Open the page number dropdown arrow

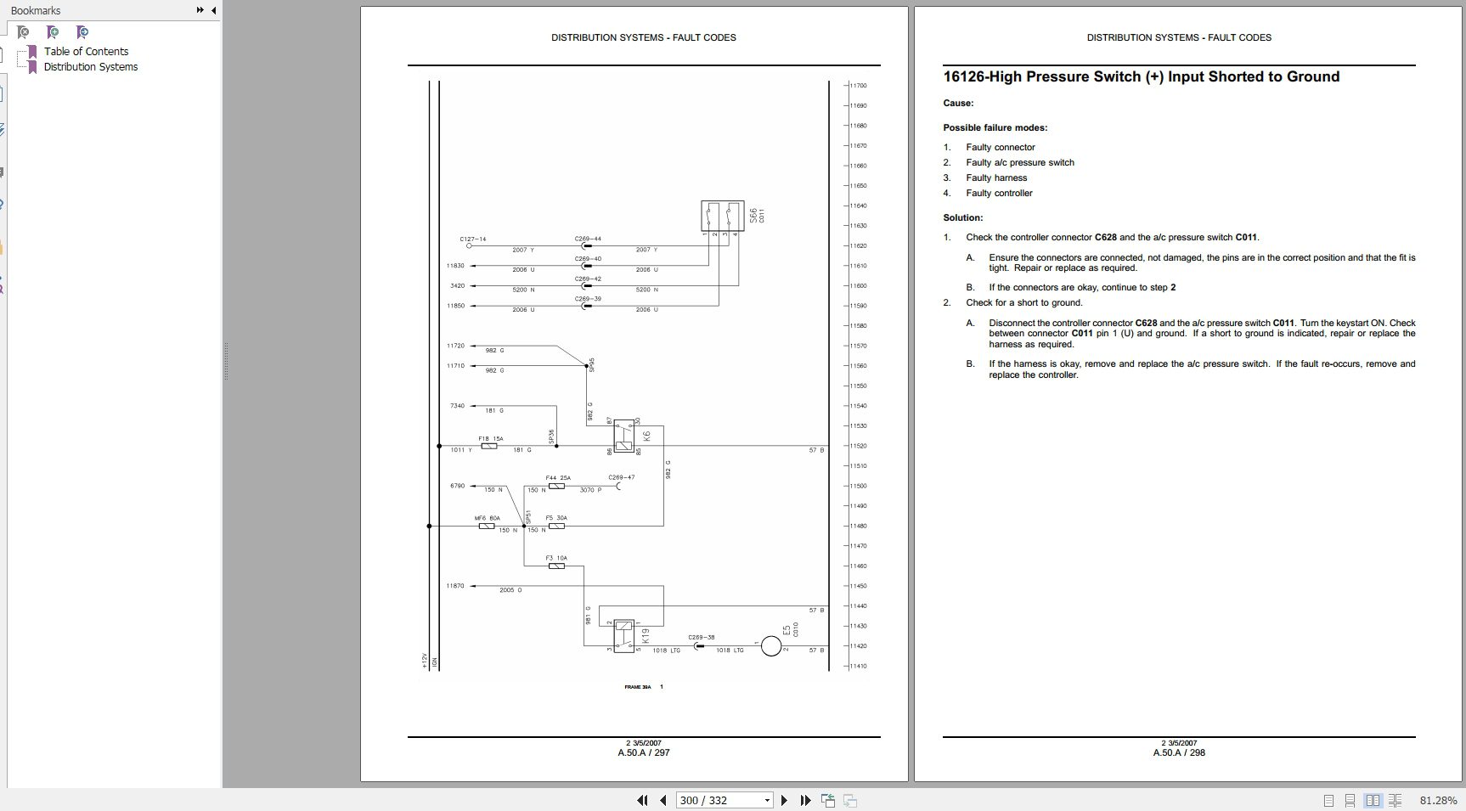[x=767, y=800]
